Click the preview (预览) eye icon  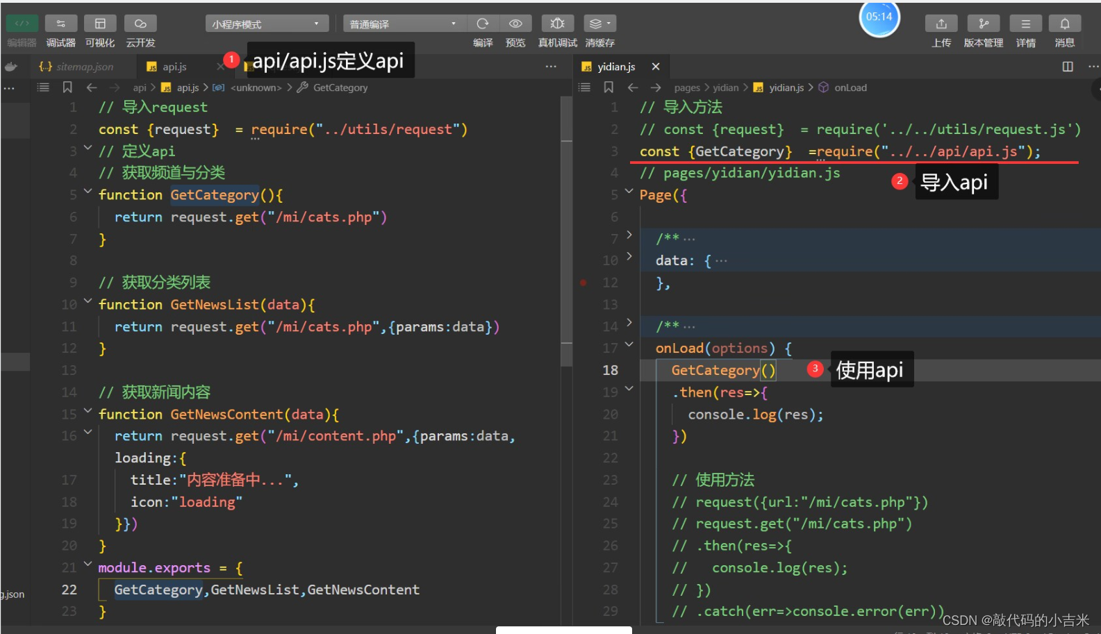tap(515, 24)
